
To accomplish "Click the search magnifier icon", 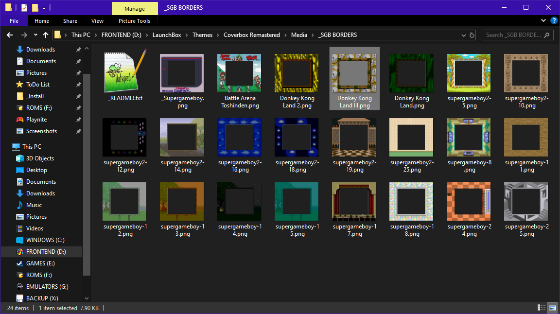I will pos(546,35).
